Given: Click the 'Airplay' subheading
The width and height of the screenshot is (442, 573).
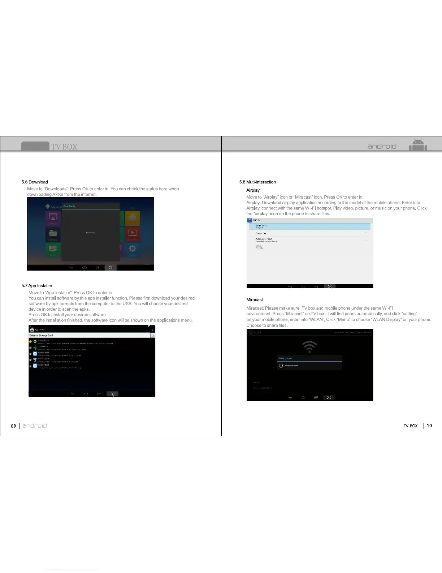Looking at the screenshot, I should [x=253, y=190].
